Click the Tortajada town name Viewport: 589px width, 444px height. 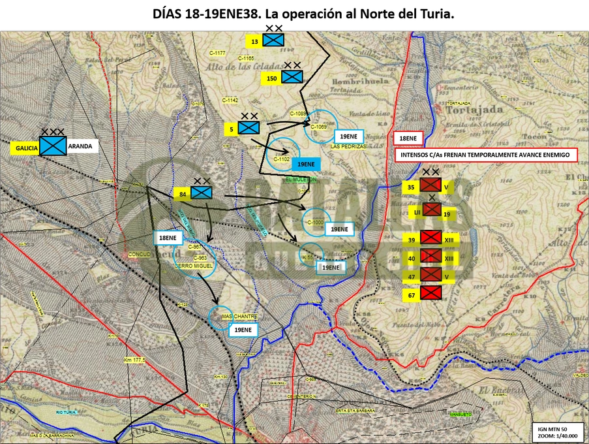(474, 110)
